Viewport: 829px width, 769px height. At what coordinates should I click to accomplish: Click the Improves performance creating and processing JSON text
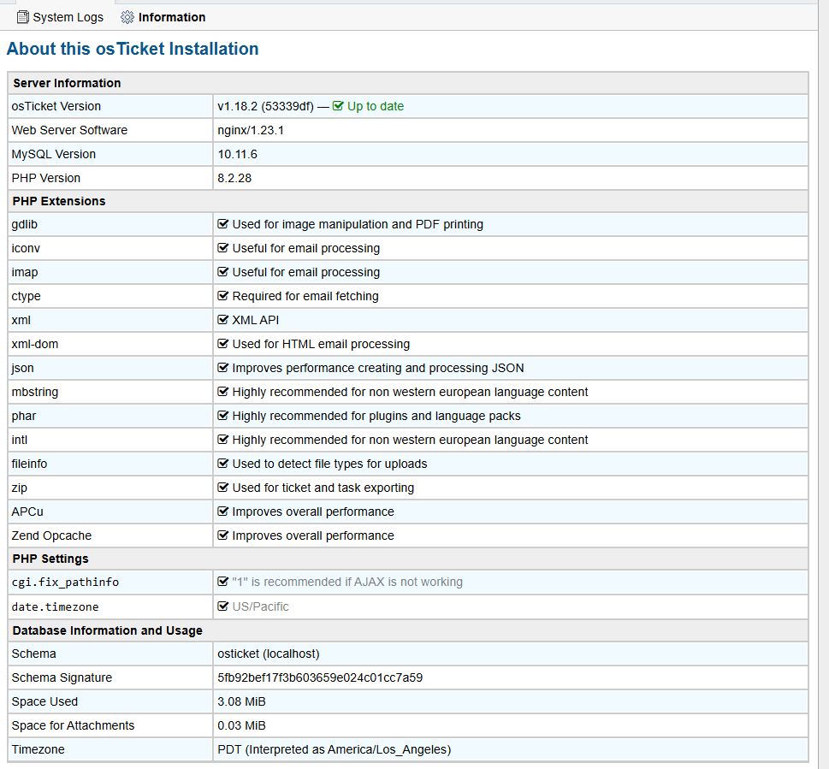coord(378,368)
